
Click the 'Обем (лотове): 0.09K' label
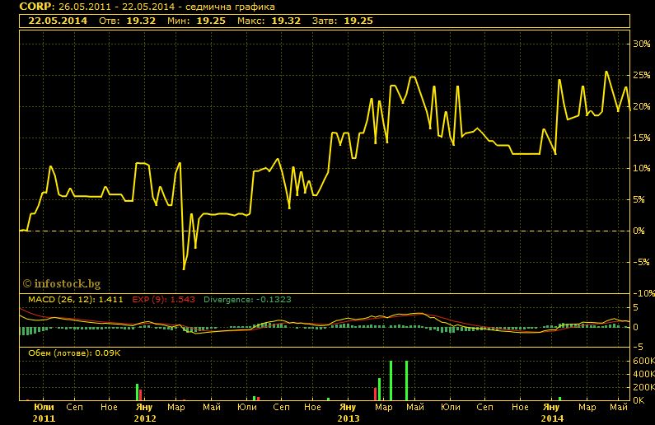74,353
